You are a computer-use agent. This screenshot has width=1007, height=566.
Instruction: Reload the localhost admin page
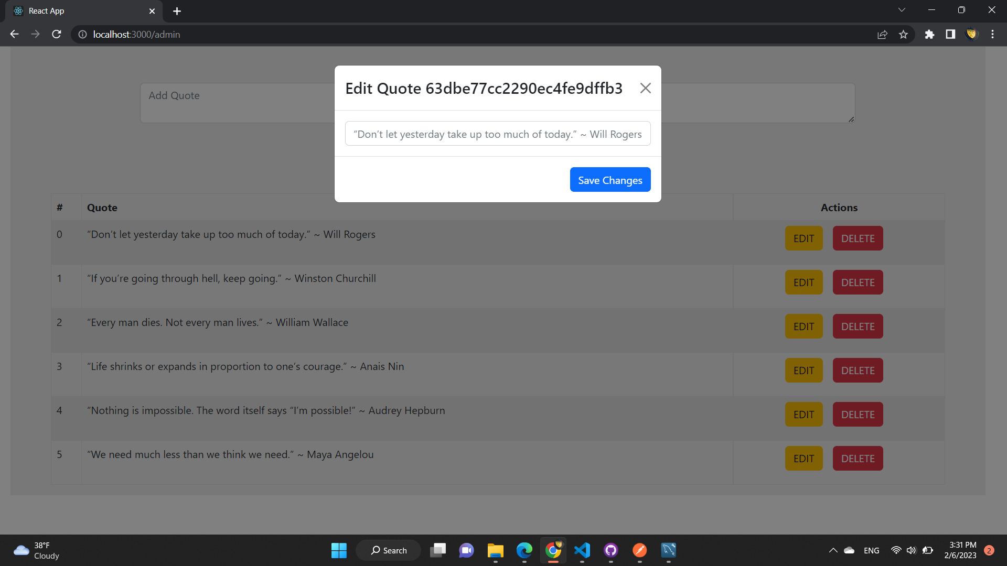pos(56,34)
